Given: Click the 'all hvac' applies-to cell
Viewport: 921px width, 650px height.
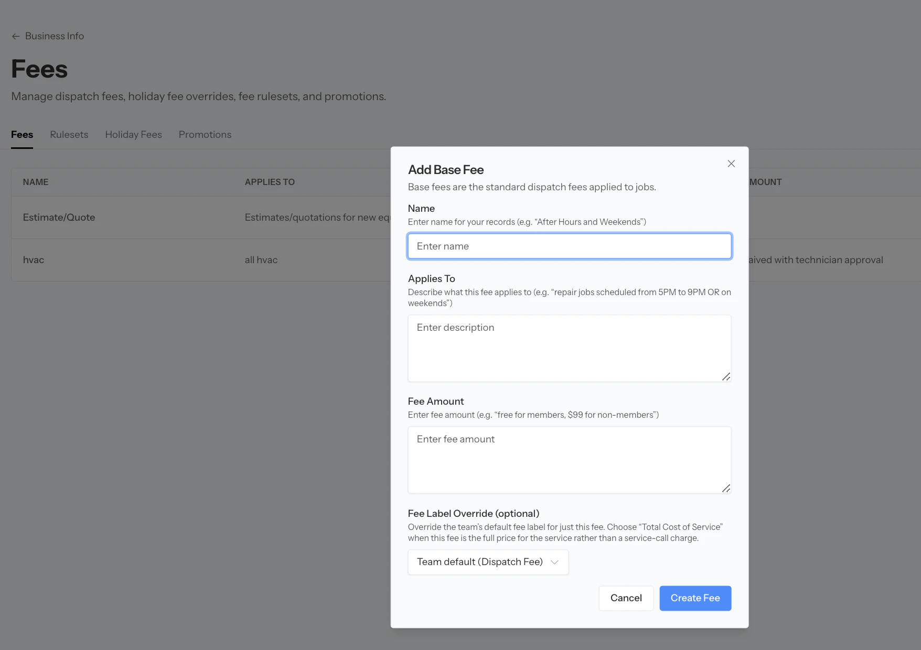Looking at the screenshot, I should (x=261, y=260).
